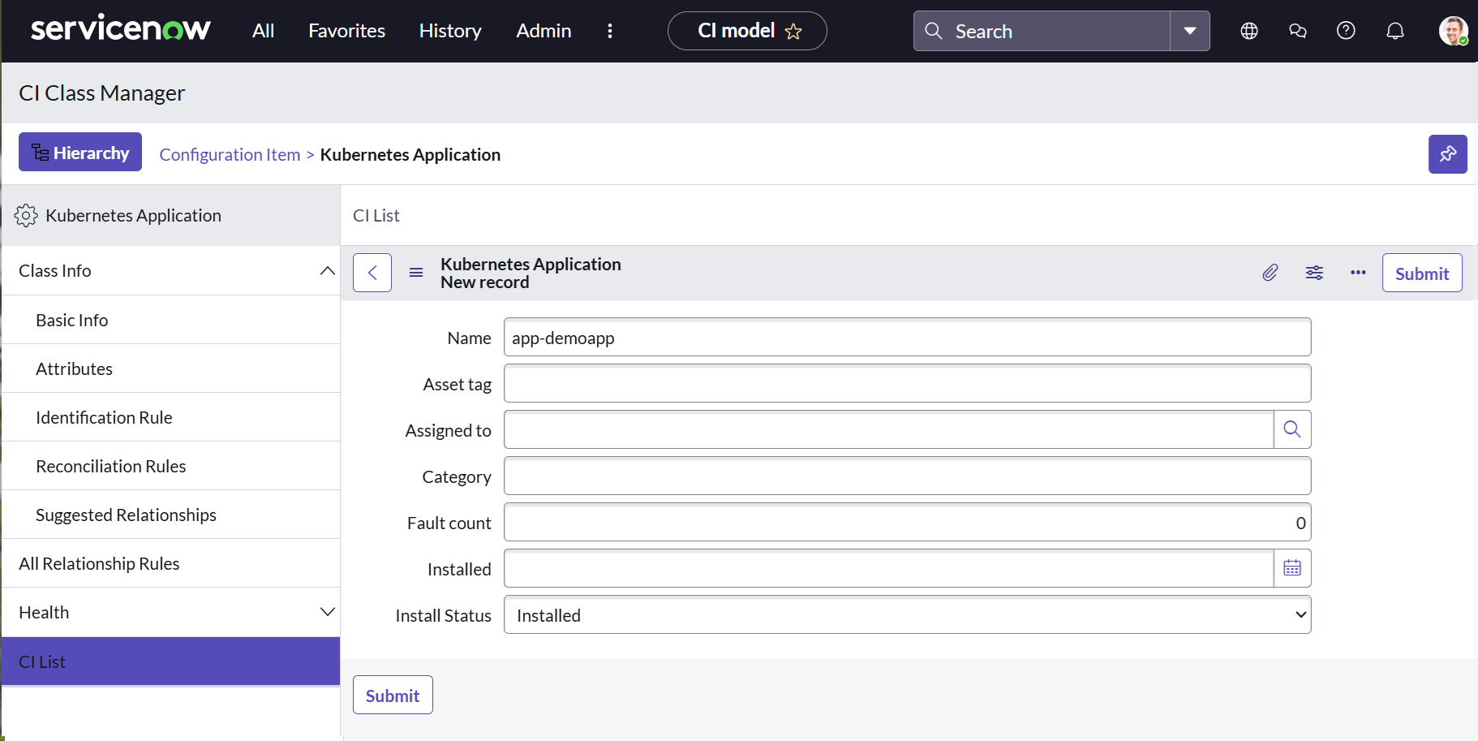
Task: Click the ServiceNow logo
Action: (x=121, y=29)
